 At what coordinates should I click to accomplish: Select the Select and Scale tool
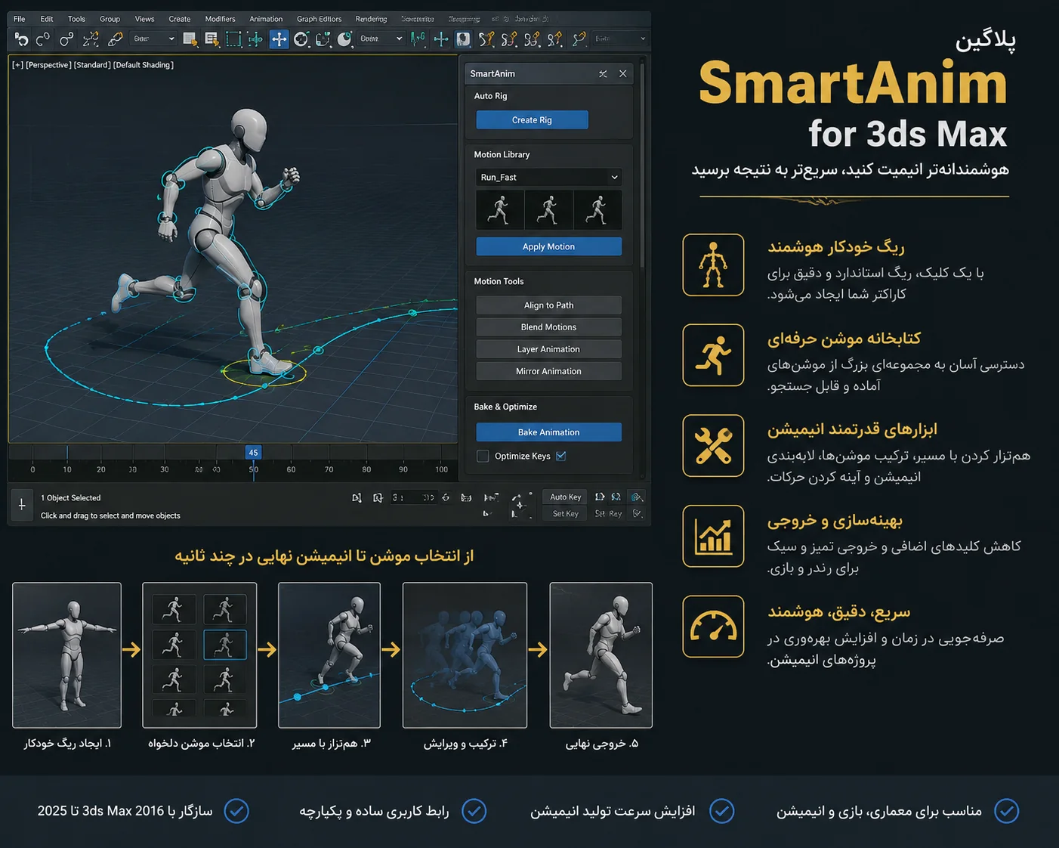(323, 39)
